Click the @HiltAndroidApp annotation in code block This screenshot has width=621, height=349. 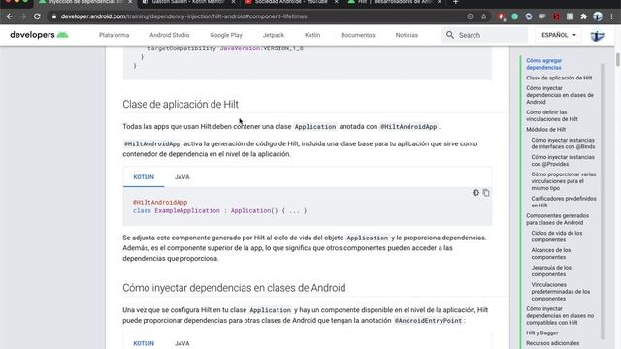tap(160, 203)
